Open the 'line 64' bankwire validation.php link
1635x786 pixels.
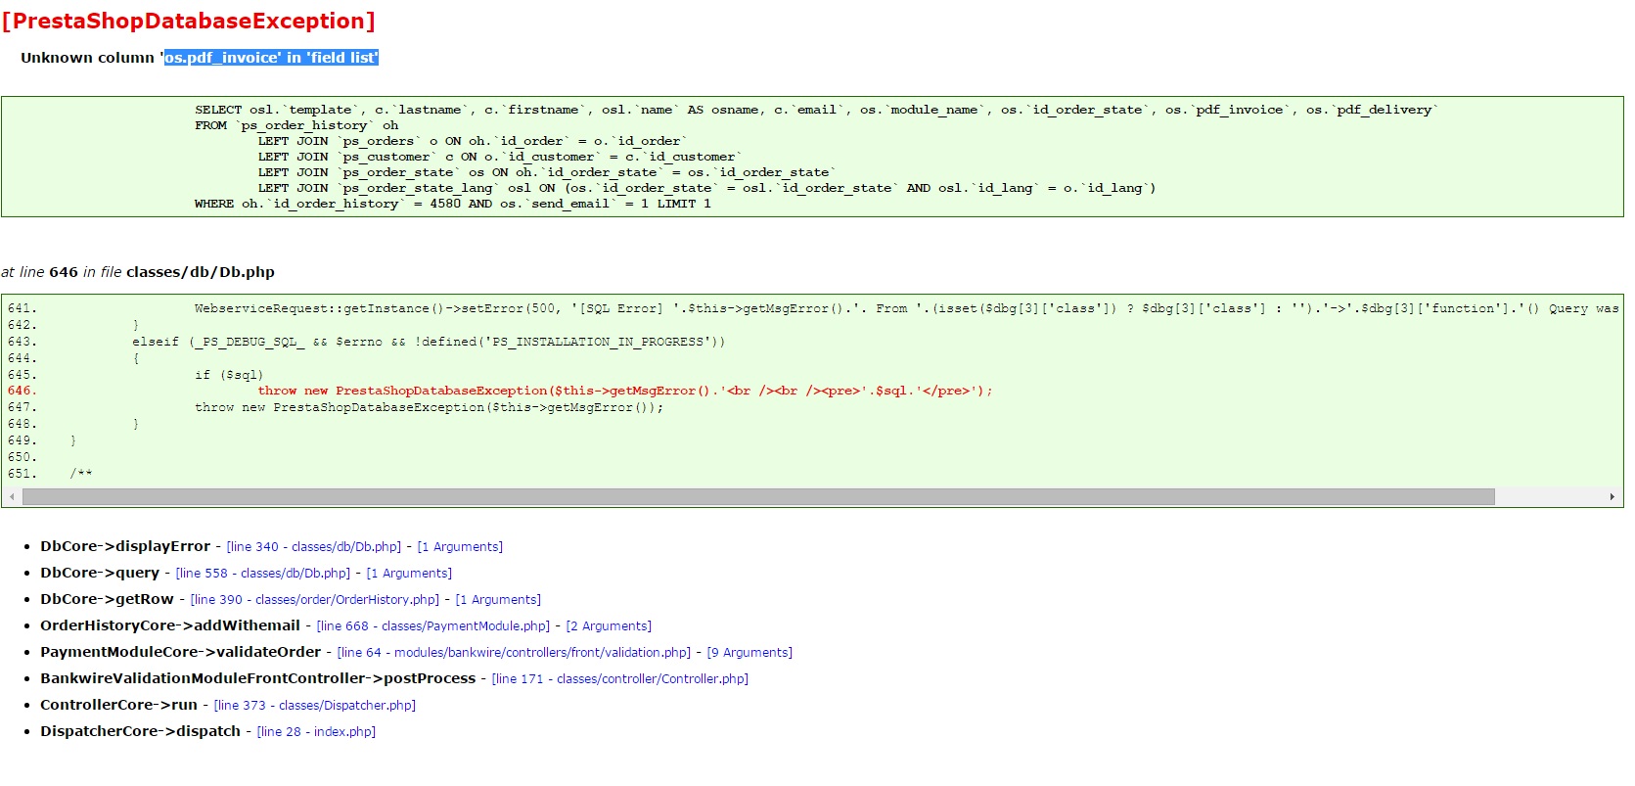(x=514, y=653)
